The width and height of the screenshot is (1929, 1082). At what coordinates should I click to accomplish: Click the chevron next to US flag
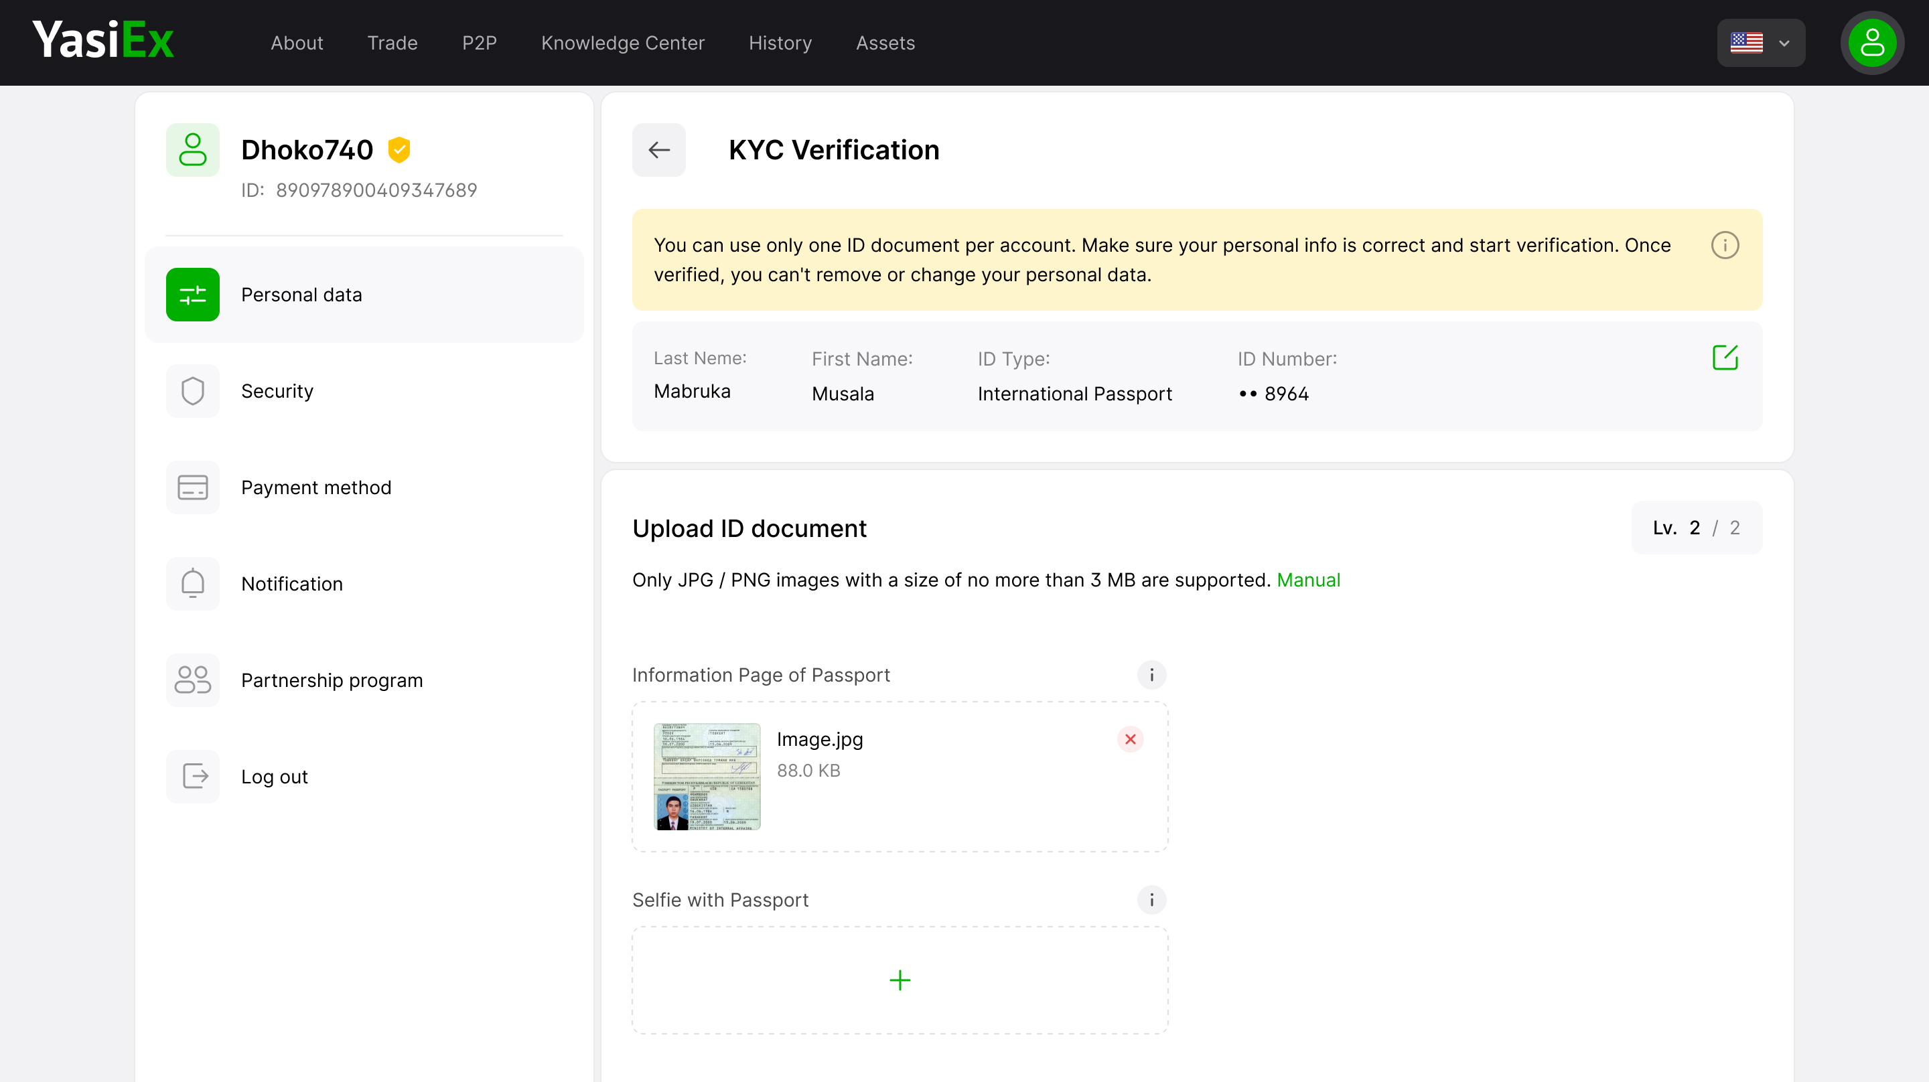1784,44
